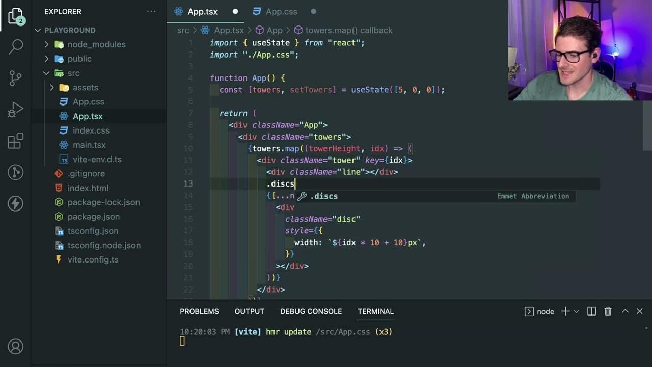The height and width of the screenshot is (367, 652).
Task: Open the GitLens circular icon in activity bar
Action: pyautogui.click(x=16, y=172)
